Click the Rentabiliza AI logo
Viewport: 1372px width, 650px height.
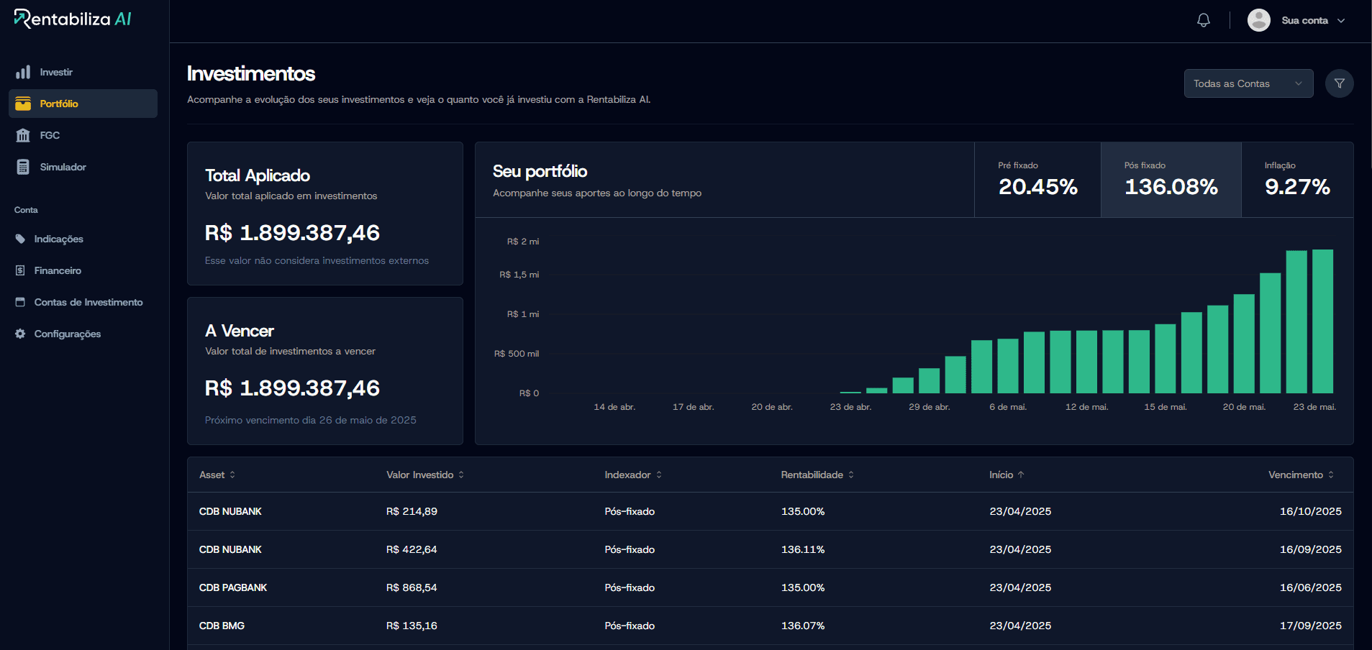72,17
